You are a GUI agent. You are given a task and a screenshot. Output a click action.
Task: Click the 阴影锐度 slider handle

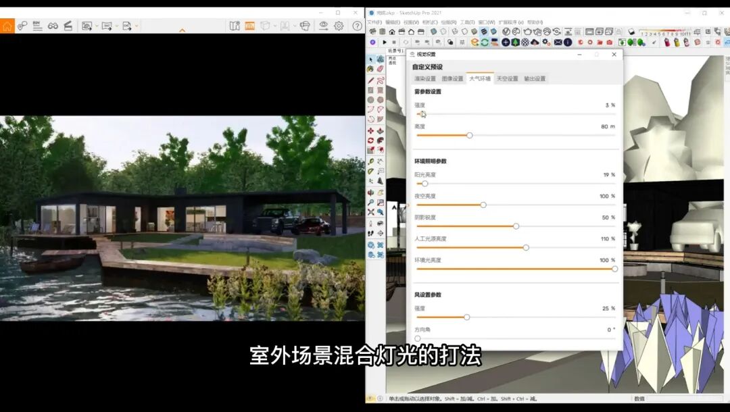tap(516, 226)
